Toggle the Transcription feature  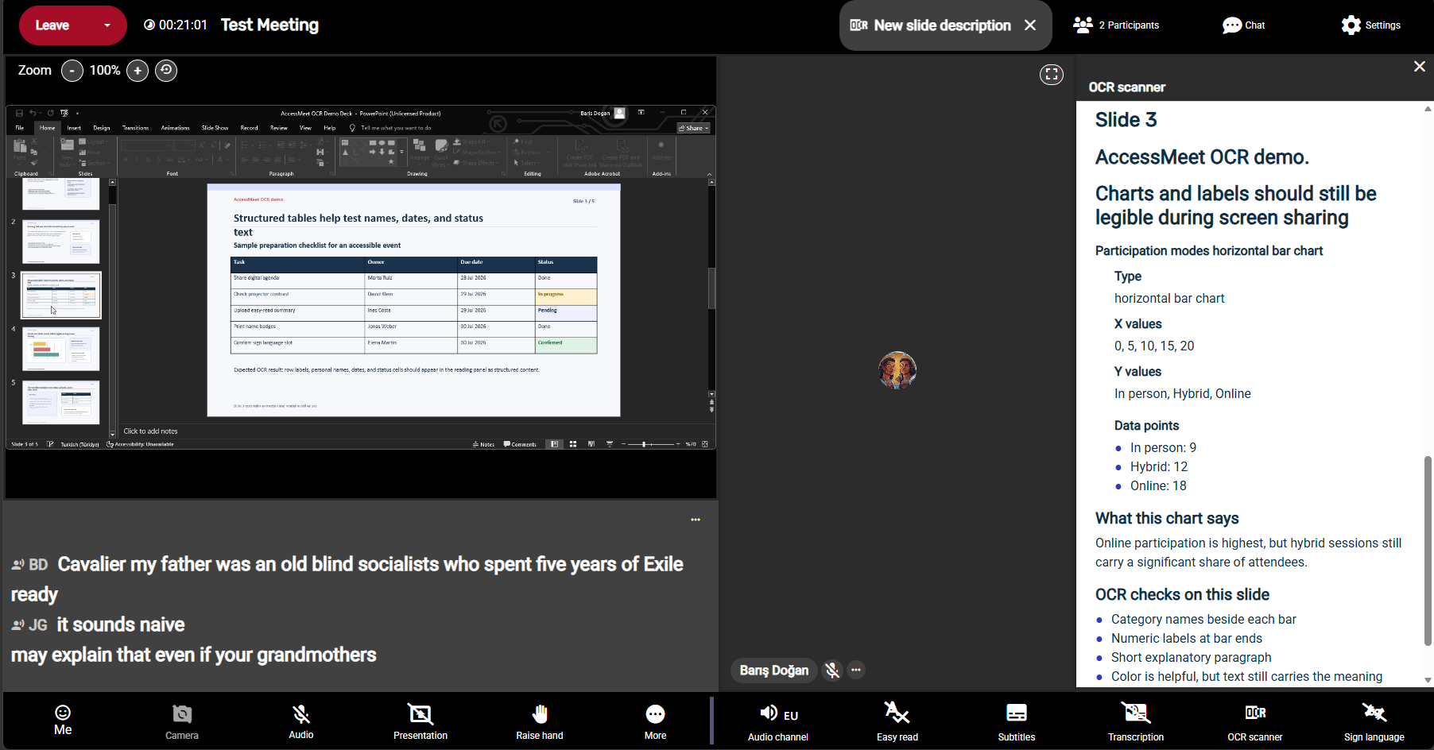(x=1136, y=723)
